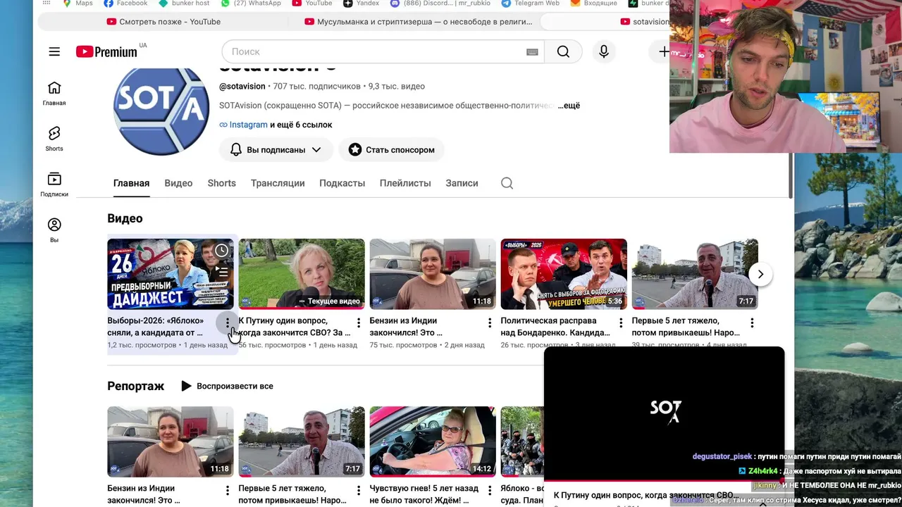
Task: Switch to the Смотреть позже browser tab
Action: [163, 22]
